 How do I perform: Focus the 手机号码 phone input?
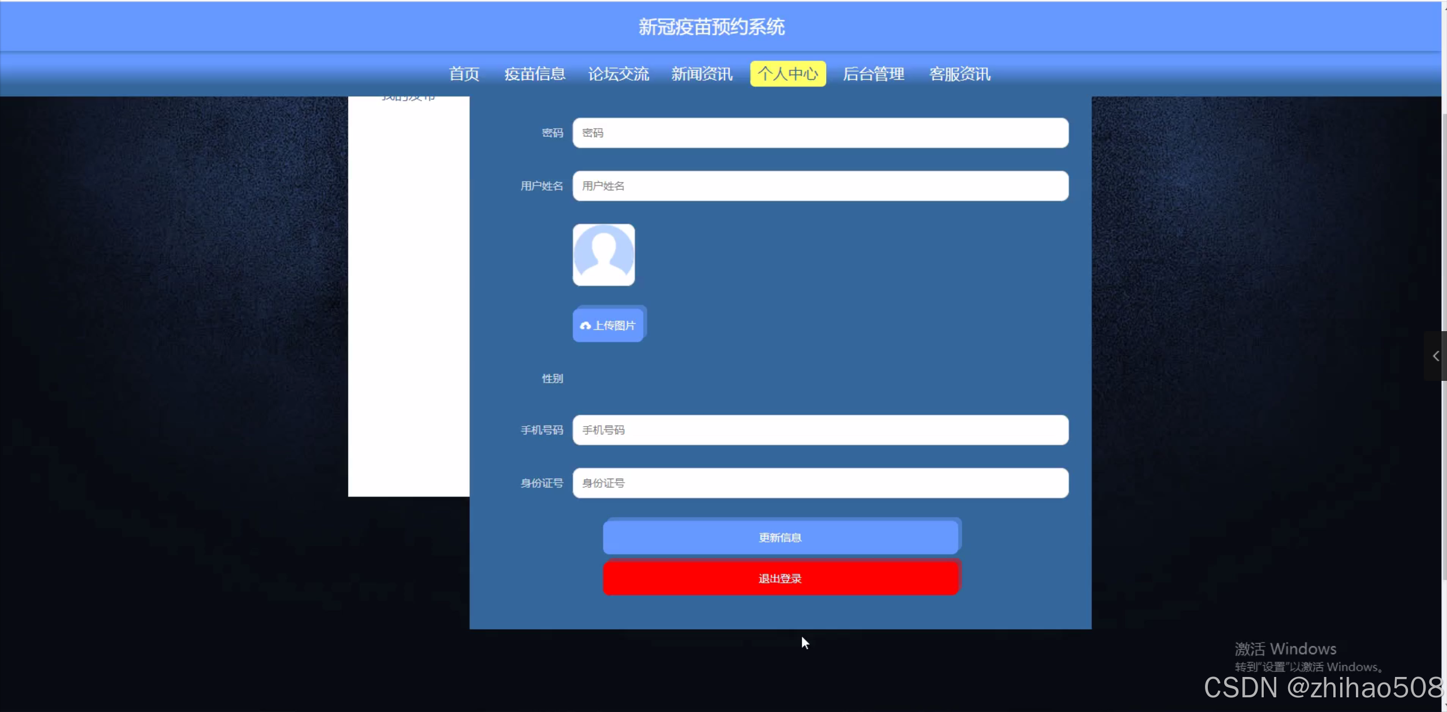pos(820,430)
